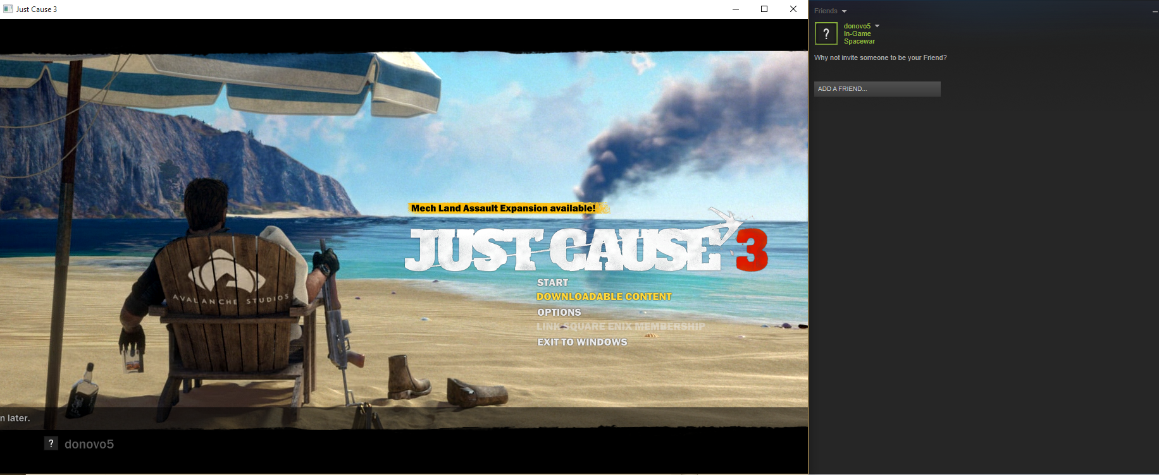
Task: Click the donovo5 username below the game
Action: coord(89,444)
